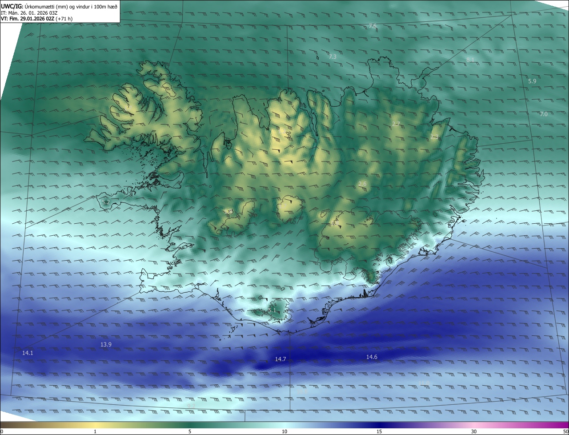The height and width of the screenshot is (435, 569).
Task: Click the 14.6 value label on the map
Action: 372,357
